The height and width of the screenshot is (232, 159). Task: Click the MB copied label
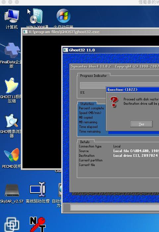coord(86,117)
